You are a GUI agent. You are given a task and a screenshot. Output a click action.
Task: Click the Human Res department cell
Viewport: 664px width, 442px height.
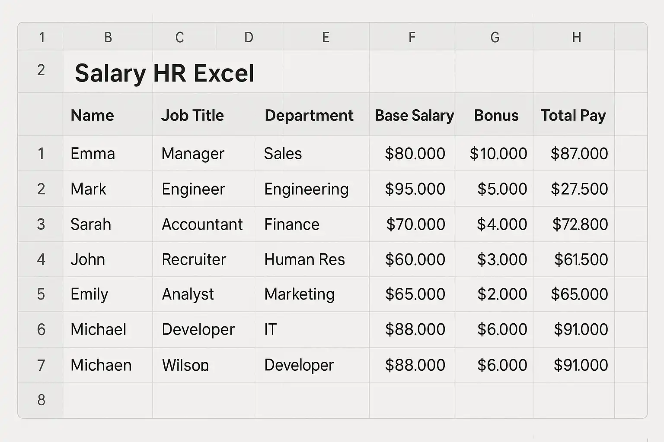tap(305, 259)
